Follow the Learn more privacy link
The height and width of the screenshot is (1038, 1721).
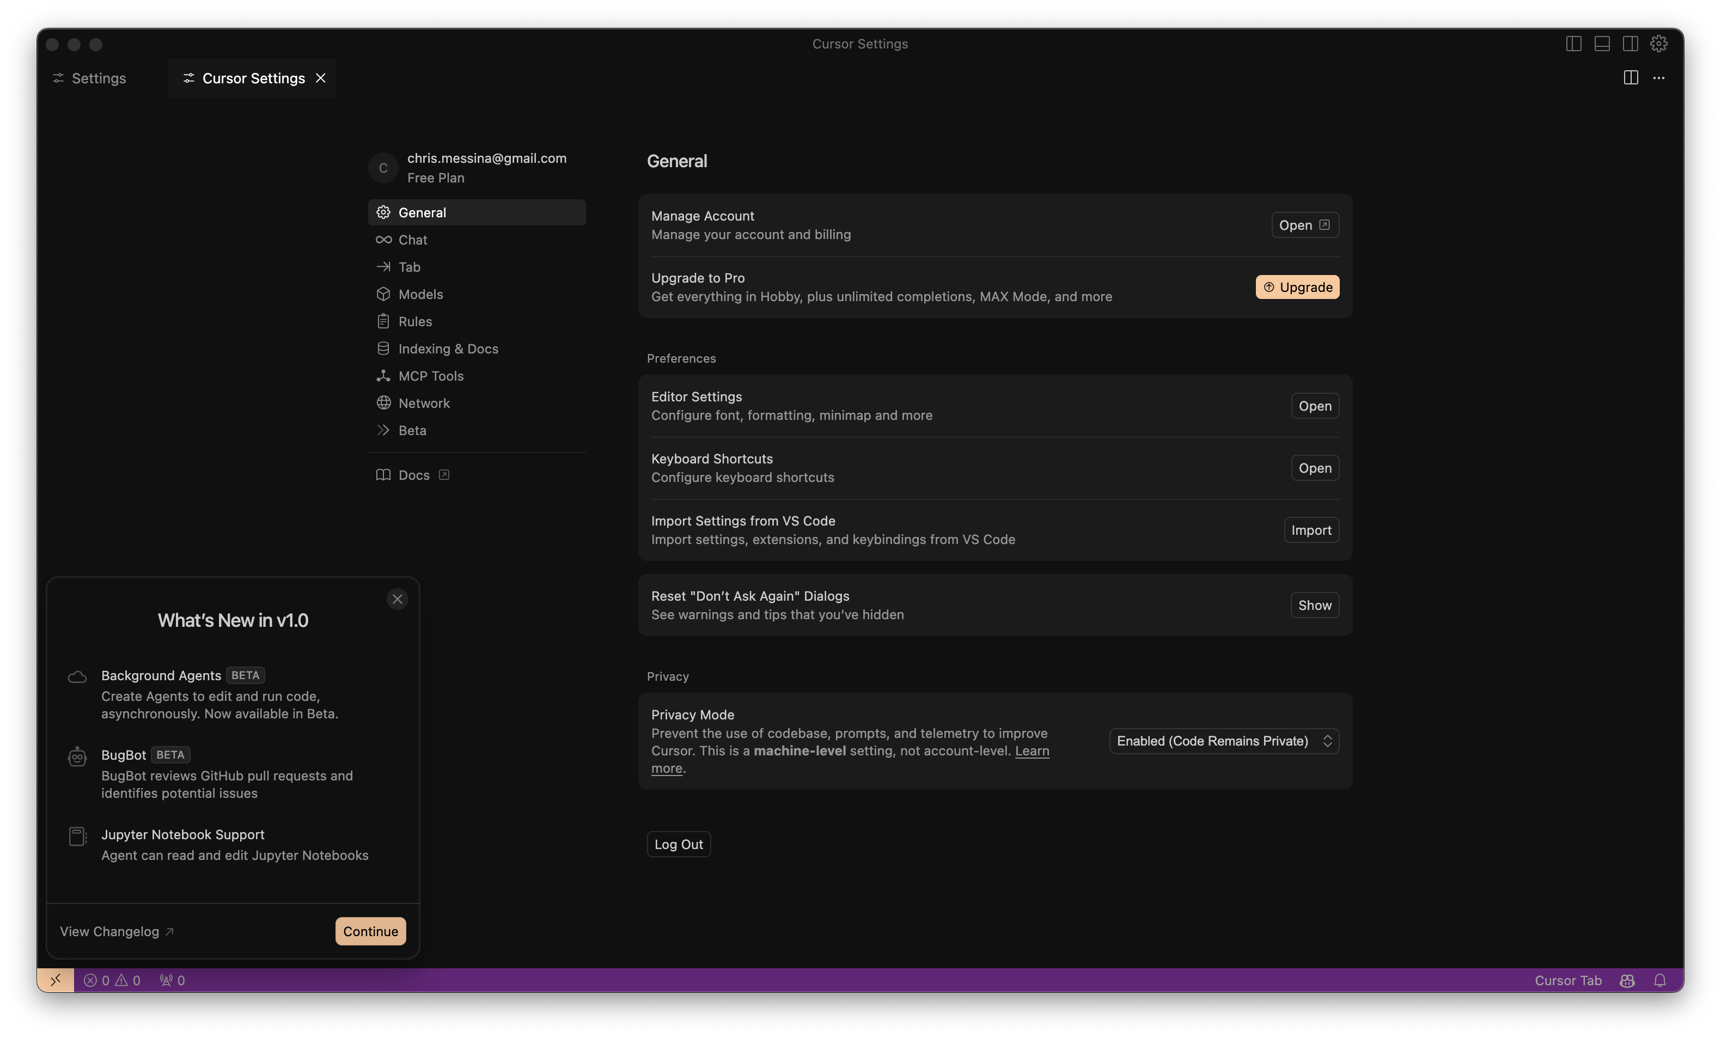tap(1032, 751)
